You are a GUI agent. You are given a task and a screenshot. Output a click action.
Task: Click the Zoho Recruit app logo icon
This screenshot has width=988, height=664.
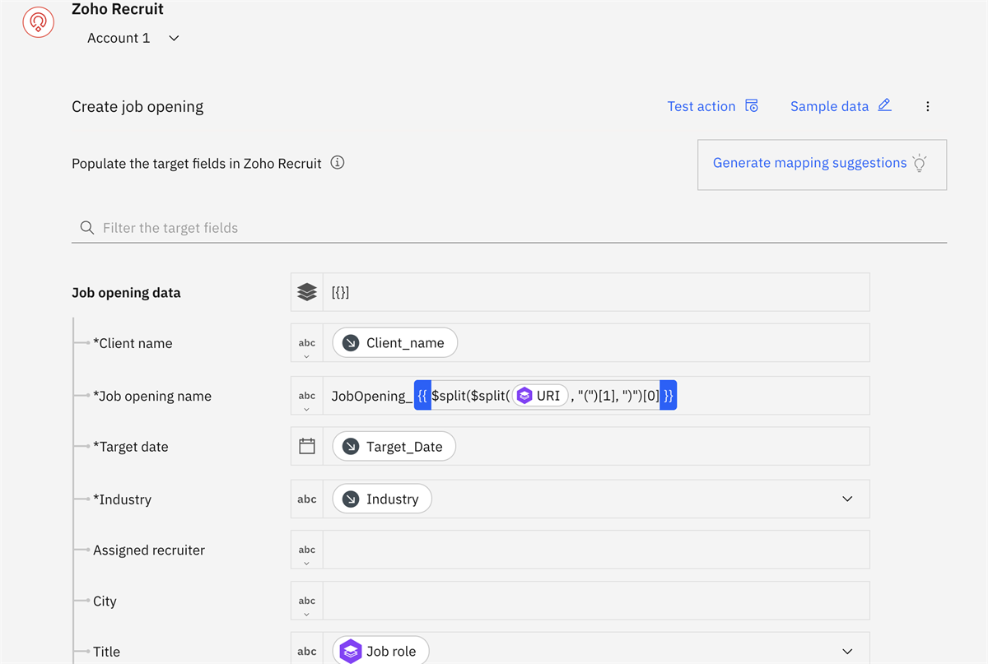coord(39,22)
